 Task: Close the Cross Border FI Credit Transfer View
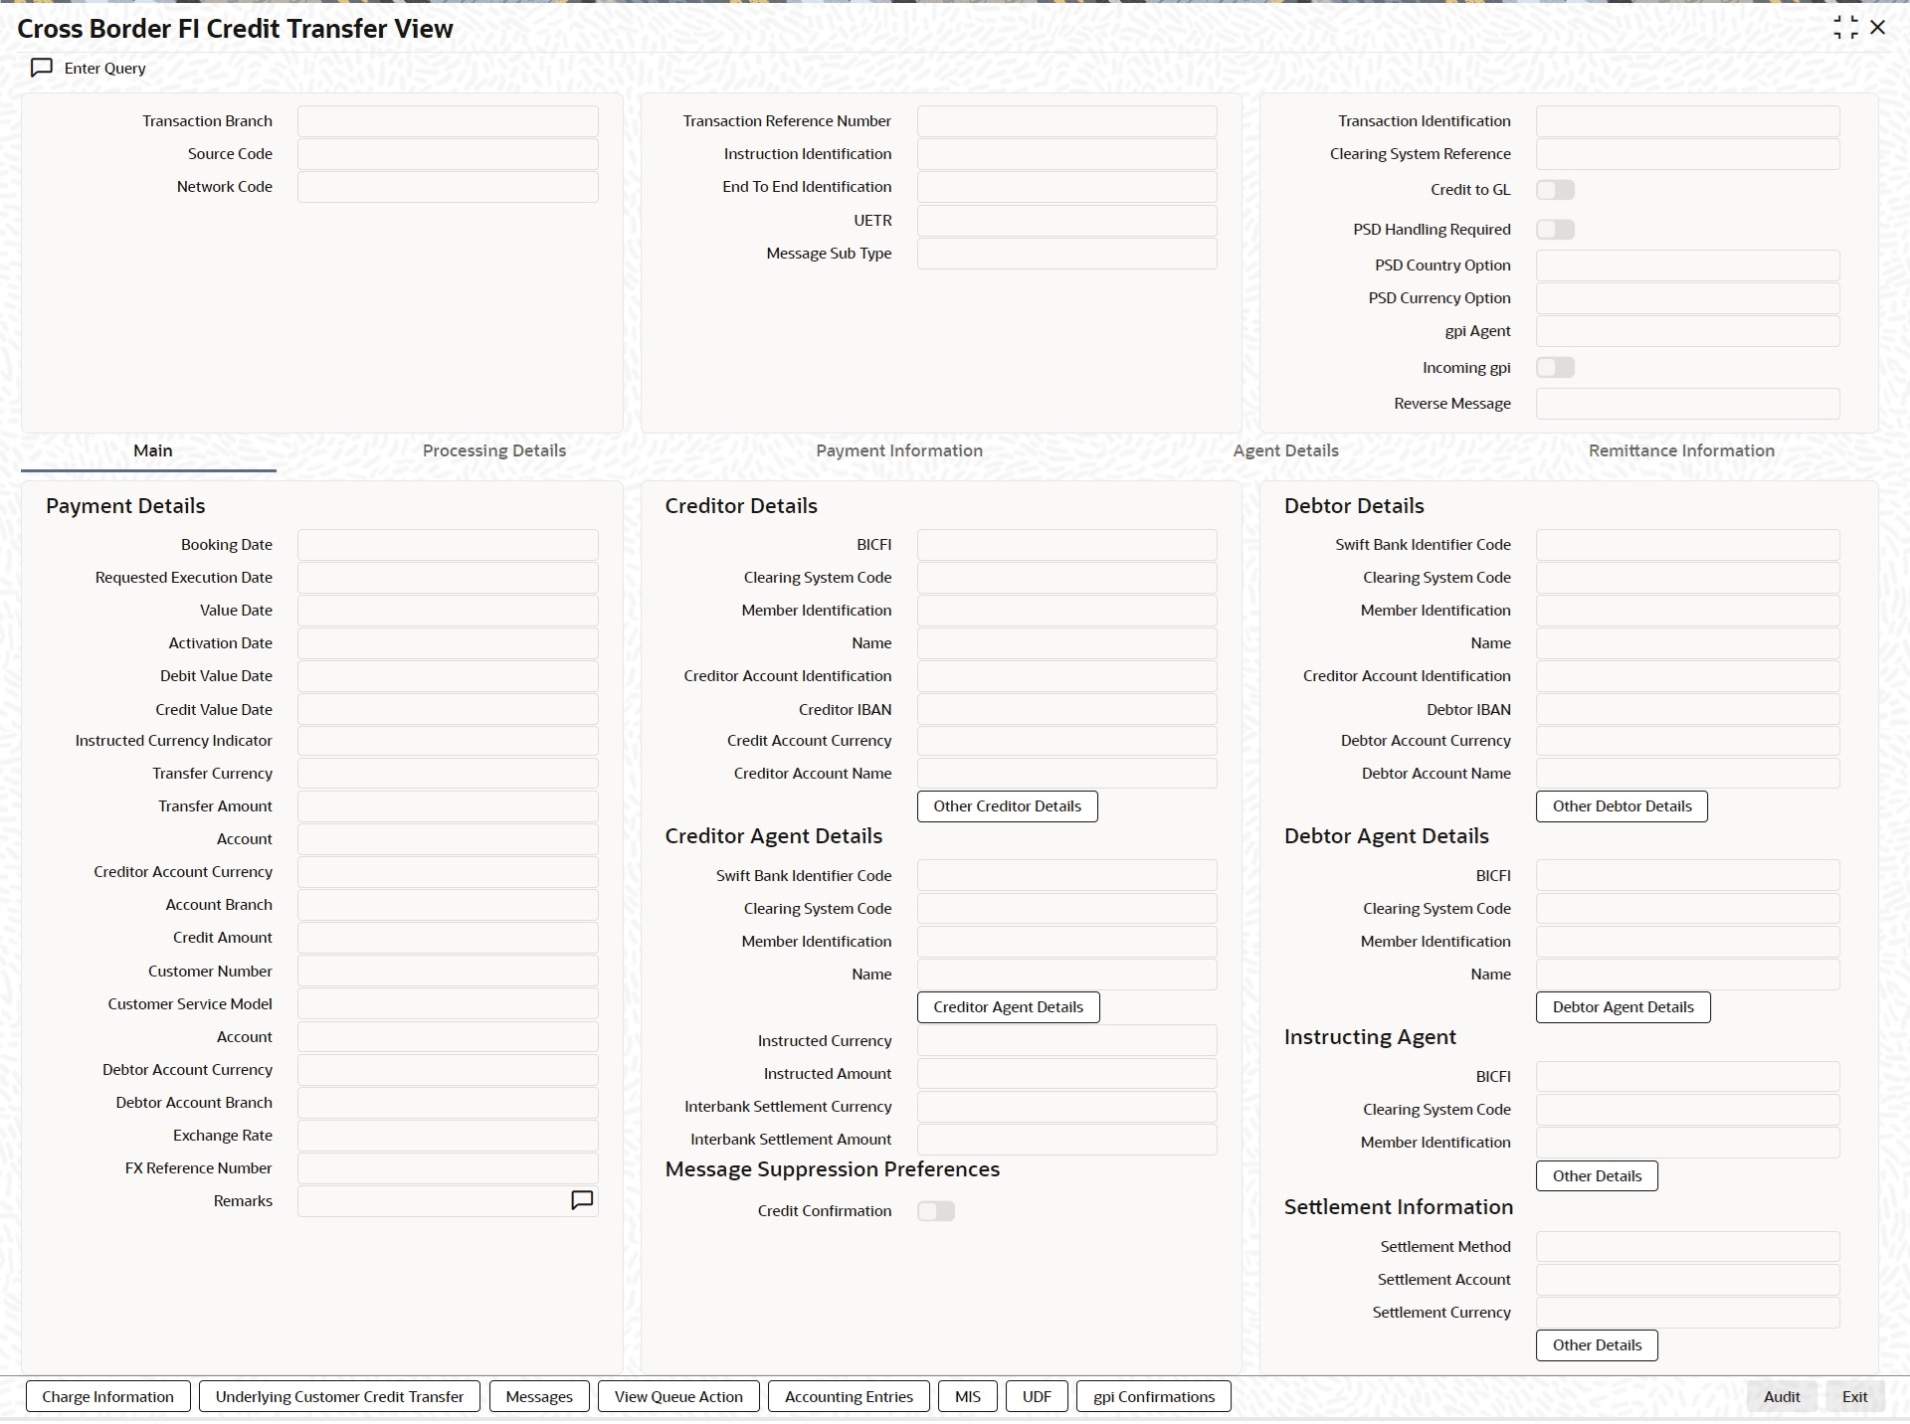[1878, 28]
